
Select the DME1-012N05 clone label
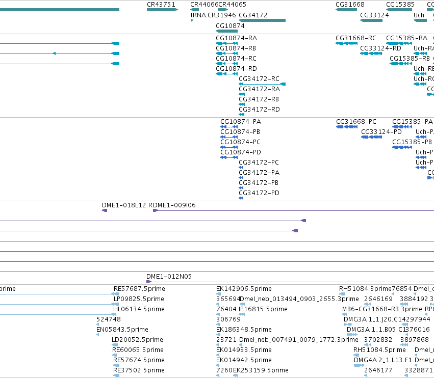click(x=169, y=277)
